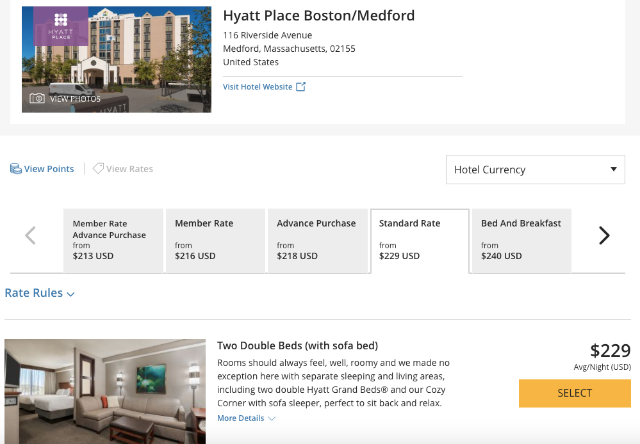The width and height of the screenshot is (640, 444).
Task: Click the View Rates link text
Action: [x=129, y=169]
